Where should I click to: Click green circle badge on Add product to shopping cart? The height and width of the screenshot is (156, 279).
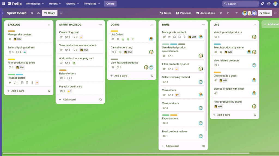coord(74,63)
